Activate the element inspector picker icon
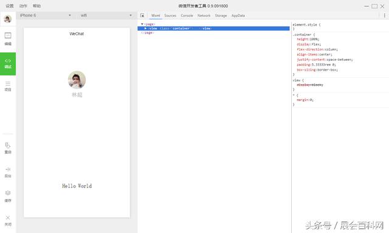This screenshot has height=233, width=389. pyautogui.click(x=142, y=15)
